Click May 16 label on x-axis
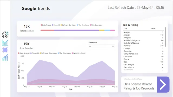Screen dimensions: 173x97 [39, 87]
